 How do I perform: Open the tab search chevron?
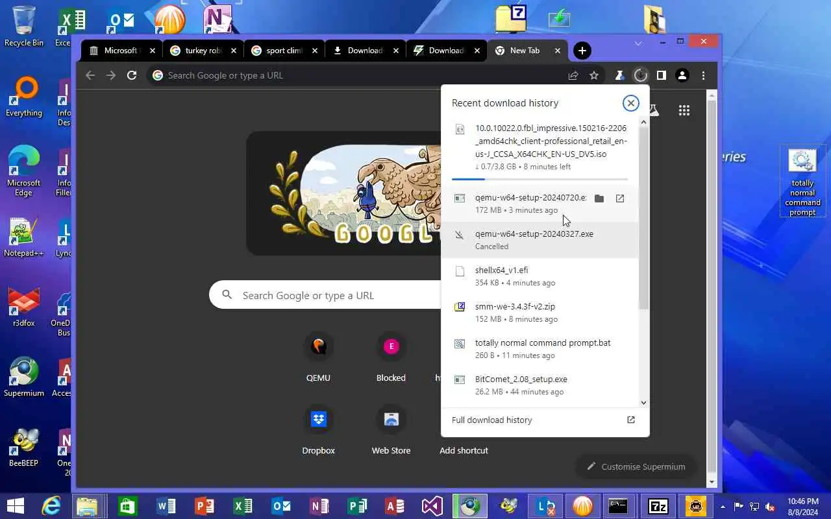pos(638,43)
